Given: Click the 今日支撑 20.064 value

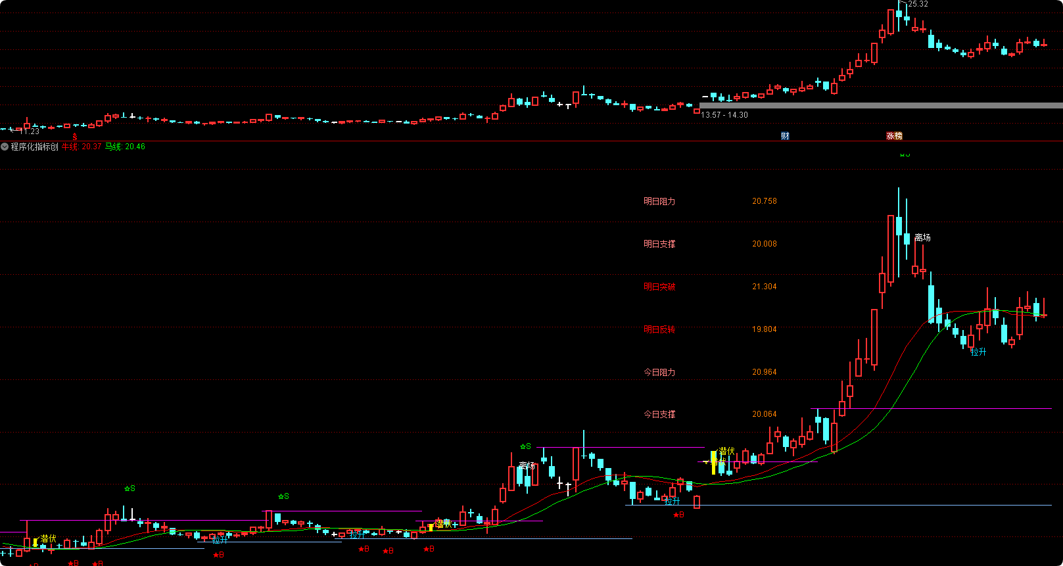Looking at the screenshot, I should 765,414.
